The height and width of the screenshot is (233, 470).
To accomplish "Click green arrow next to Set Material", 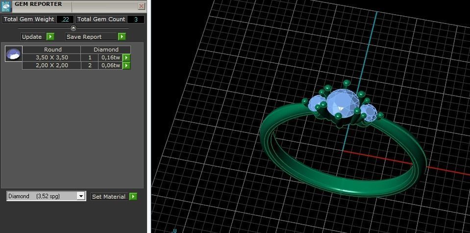I will pyautogui.click(x=133, y=196).
